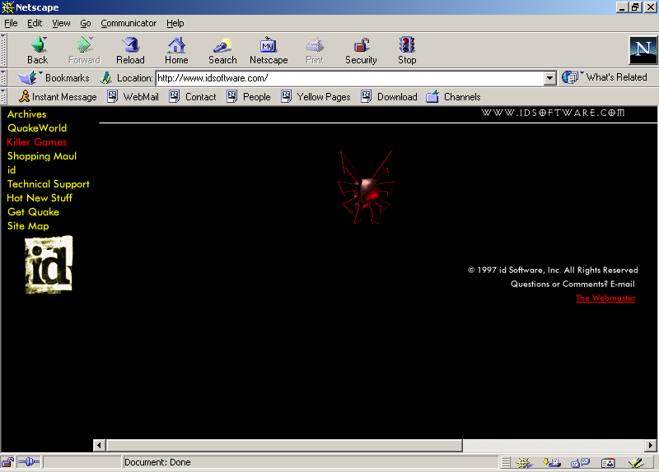Open the View menu

coord(61,24)
